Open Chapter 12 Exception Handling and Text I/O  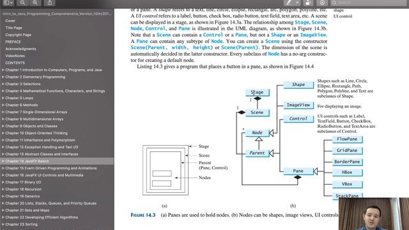click(x=42, y=147)
